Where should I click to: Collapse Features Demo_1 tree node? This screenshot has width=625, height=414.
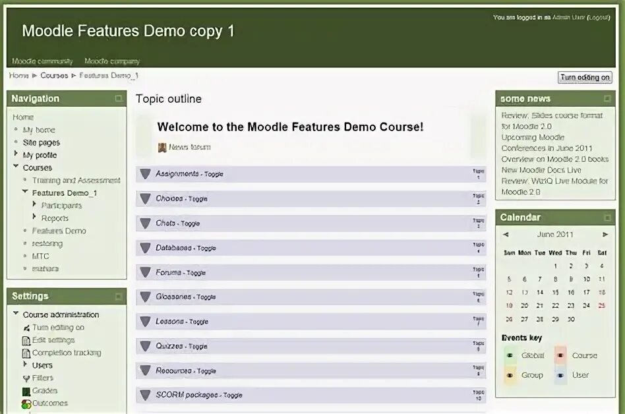(25, 192)
